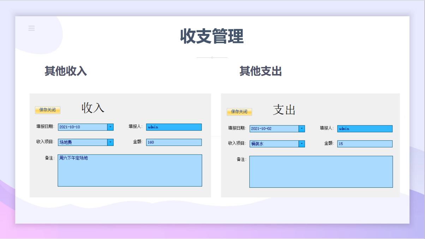Click 填报人 admin field in the 收入 form
Image resolution: width=425 pixels, height=239 pixels.
coord(174,127)
